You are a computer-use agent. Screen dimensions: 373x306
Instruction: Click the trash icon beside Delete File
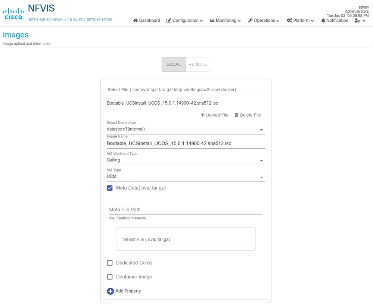click(x=236, y=115)
